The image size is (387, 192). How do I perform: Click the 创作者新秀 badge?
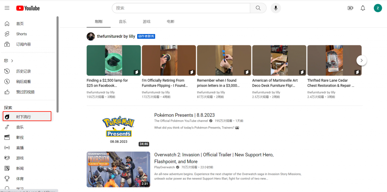click(x=146, y=37)
